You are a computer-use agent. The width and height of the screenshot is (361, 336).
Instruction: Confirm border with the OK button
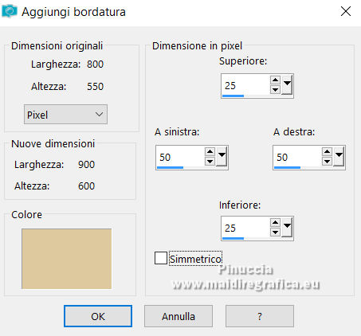pos(98,316)
